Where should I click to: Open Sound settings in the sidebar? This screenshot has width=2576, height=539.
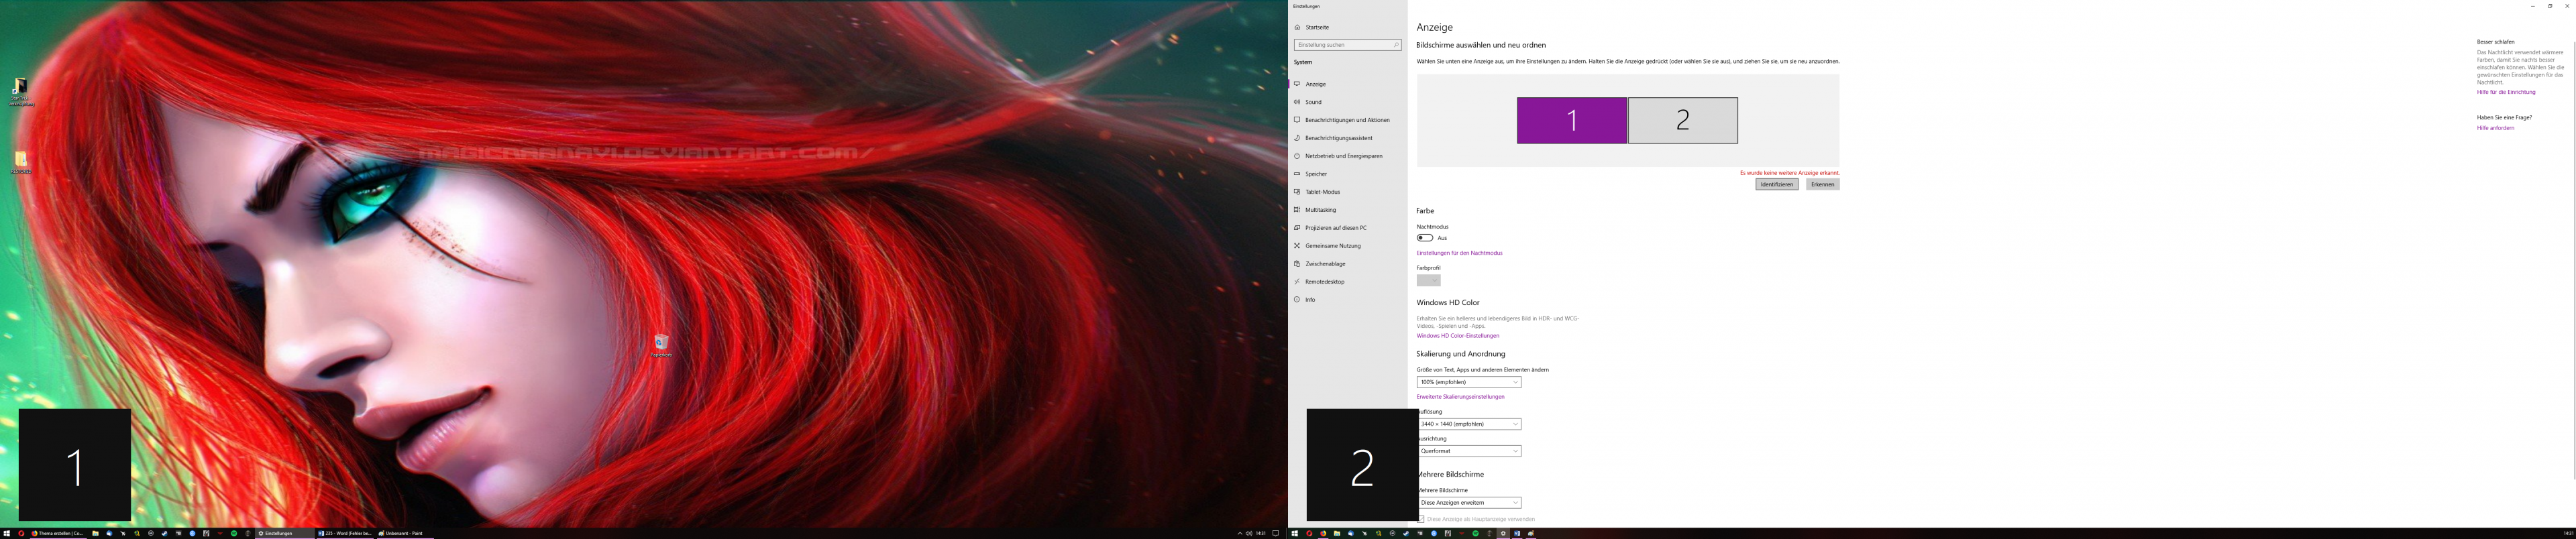(x=1347, y=102)
